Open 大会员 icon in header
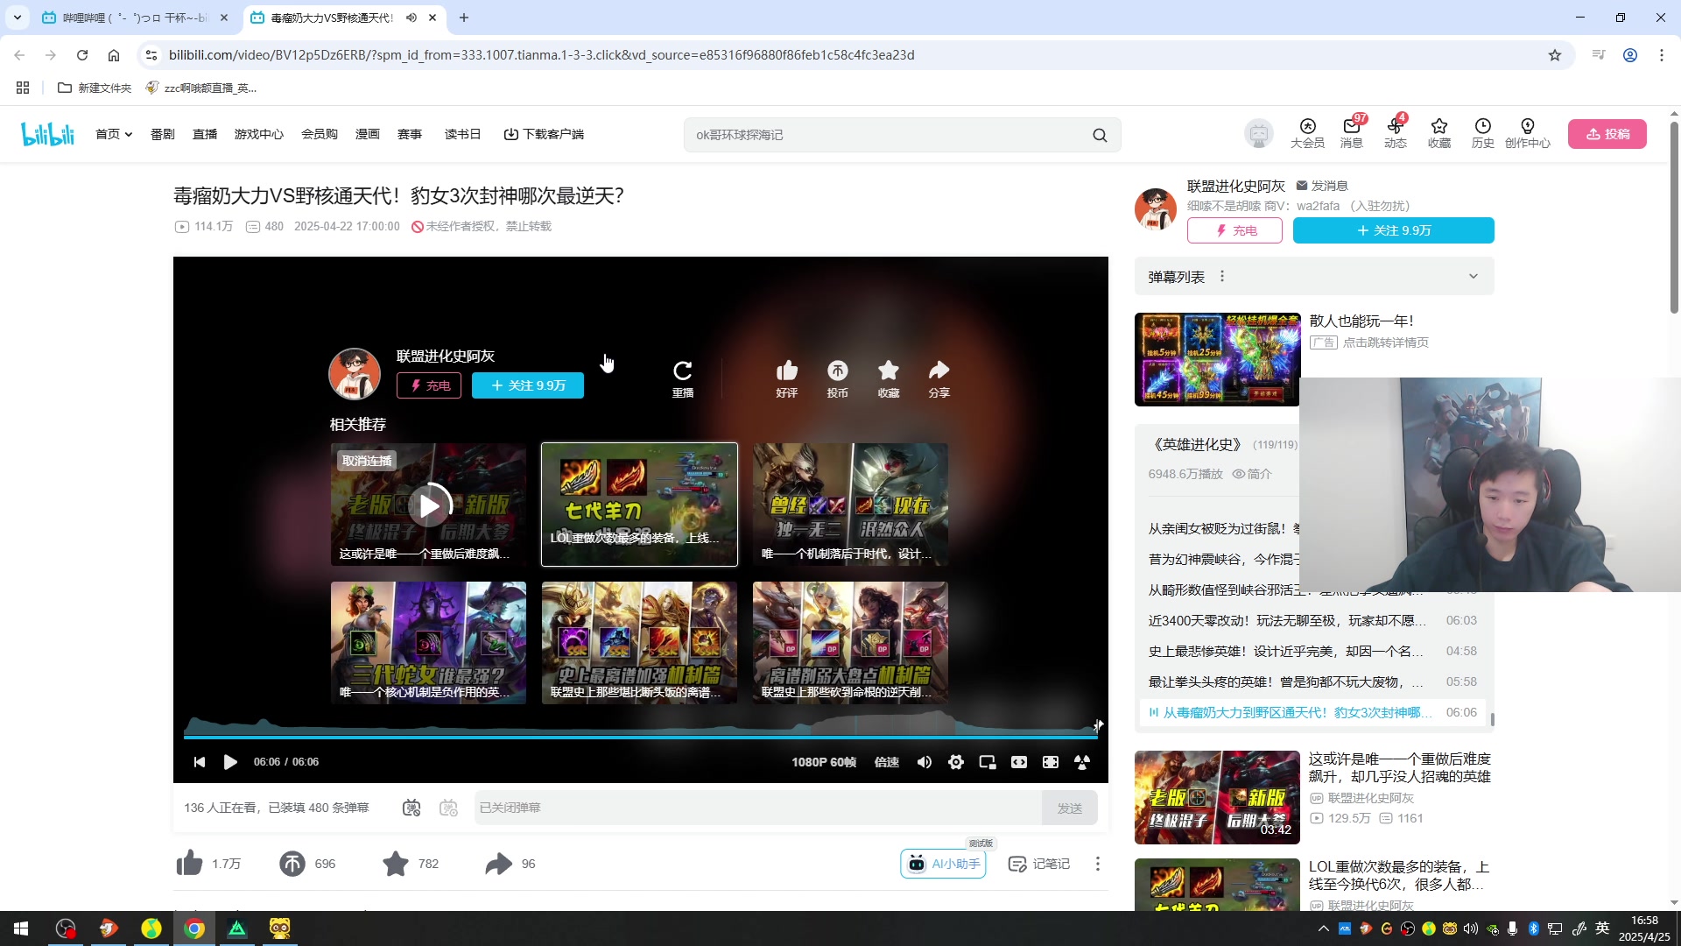Image resolution: width=1681 pixels, height=946 pixels. [x=1307, y=133]
